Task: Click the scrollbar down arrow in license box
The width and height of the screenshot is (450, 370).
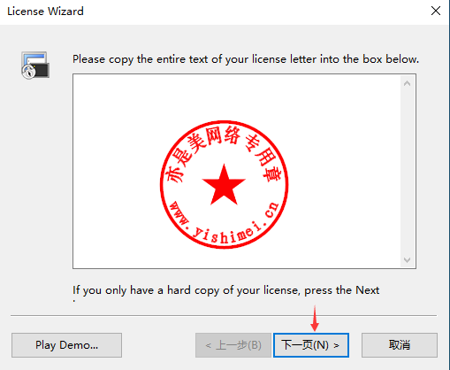Action: (x=408, y=260)
